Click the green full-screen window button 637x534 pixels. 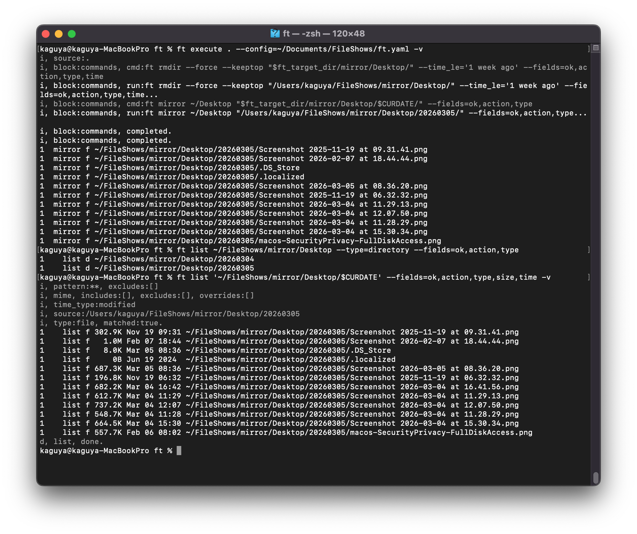(x=72, y=34)
